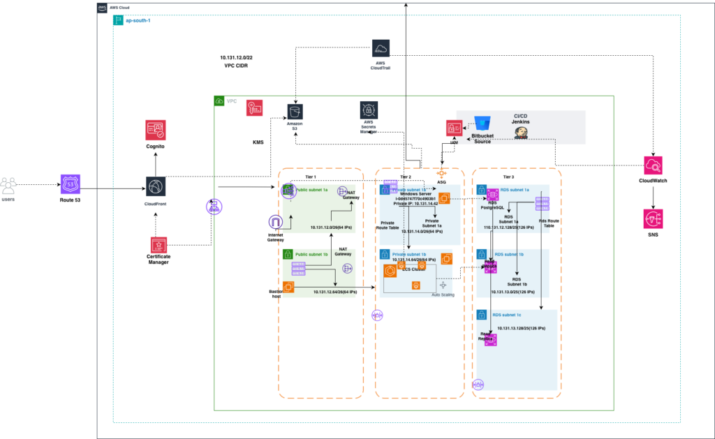Image resolution: width=715 pixels, height=439 pixels.
Task: Select the CloudFront globe icon
Action: (156, 186)
